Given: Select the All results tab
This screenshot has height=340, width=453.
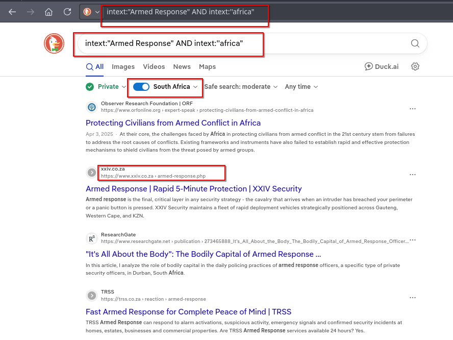Looking at the screenshot, I should pos(95,67).
